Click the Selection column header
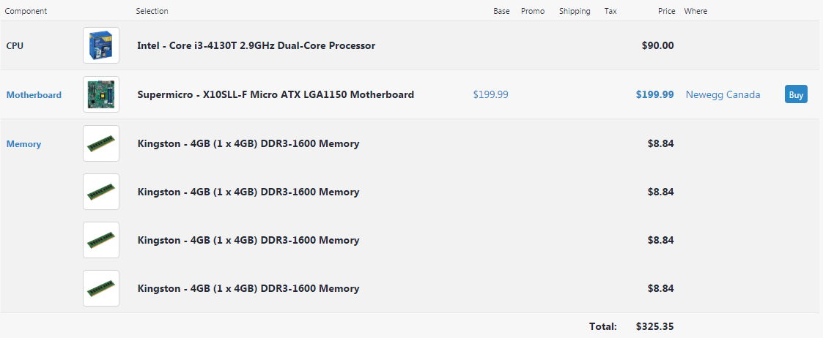Image resolution: width=823 pixels, height=338 pixels. pos(152,11)
